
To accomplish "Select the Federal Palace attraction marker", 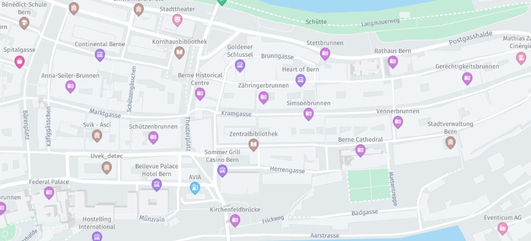I will 49,193.
